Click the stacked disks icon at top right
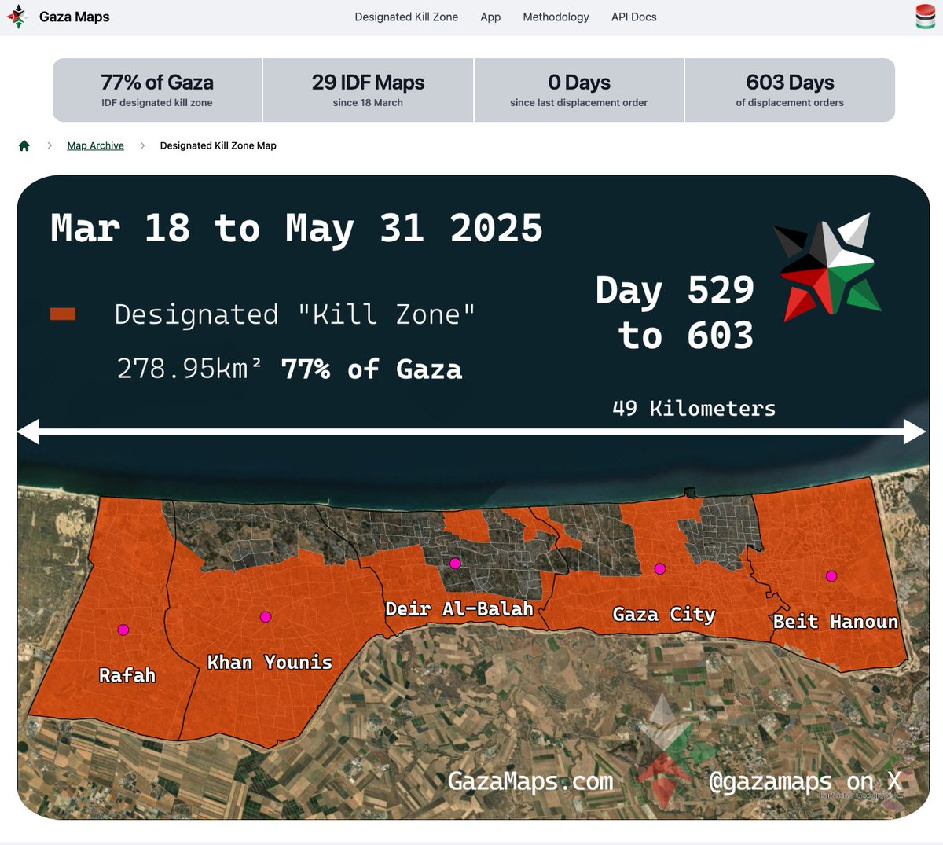This screenshot has height=845, width=943. [925, 17]
